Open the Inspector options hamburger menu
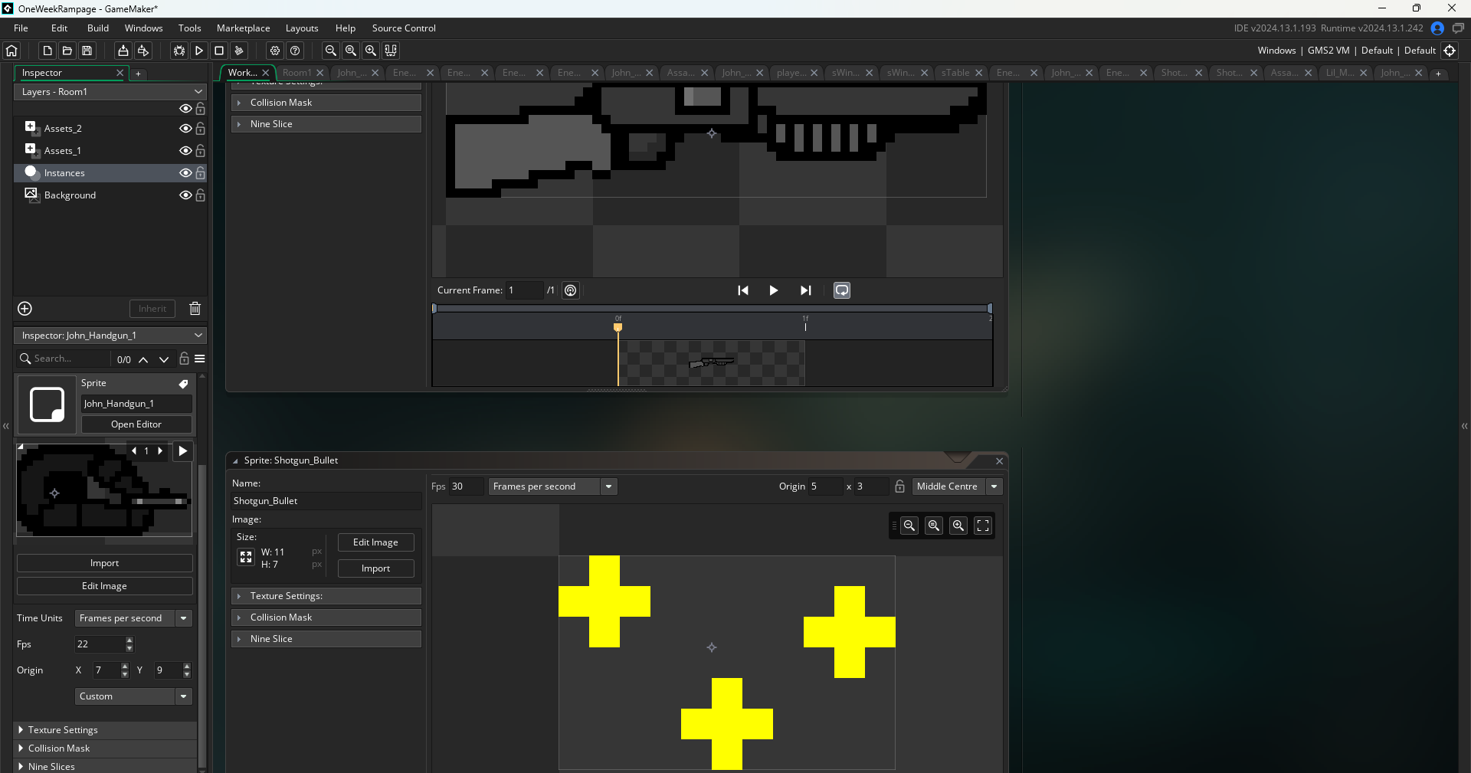 (x=200, y=359)
